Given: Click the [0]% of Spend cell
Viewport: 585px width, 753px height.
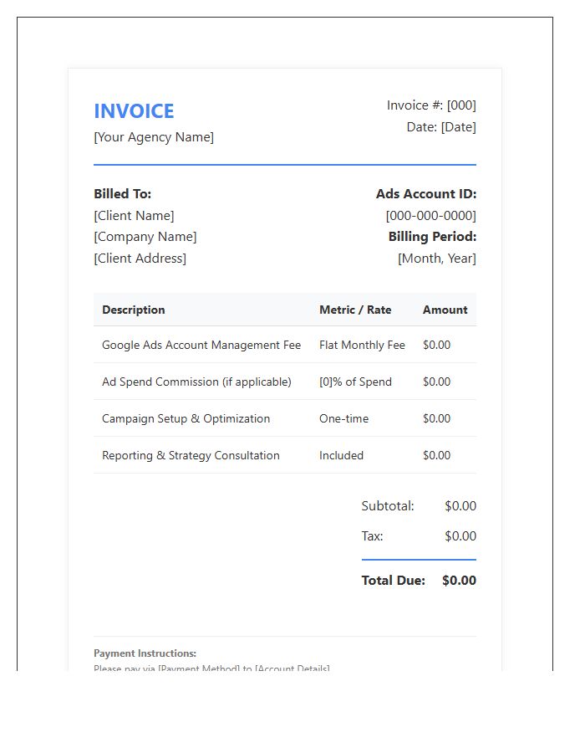Looking at the screenshot, I should click(355, 382).
